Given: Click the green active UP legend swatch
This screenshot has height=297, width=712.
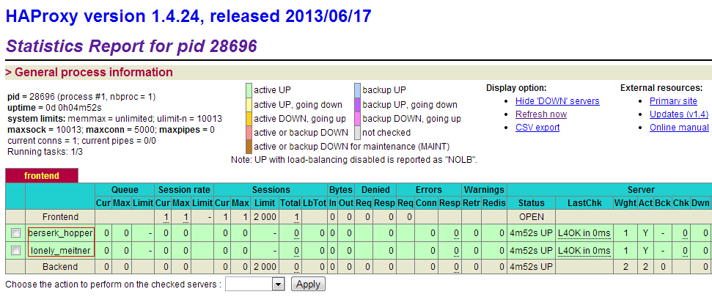Looking at the screenshot, I should pyautogui.click(x=249, y=91).
